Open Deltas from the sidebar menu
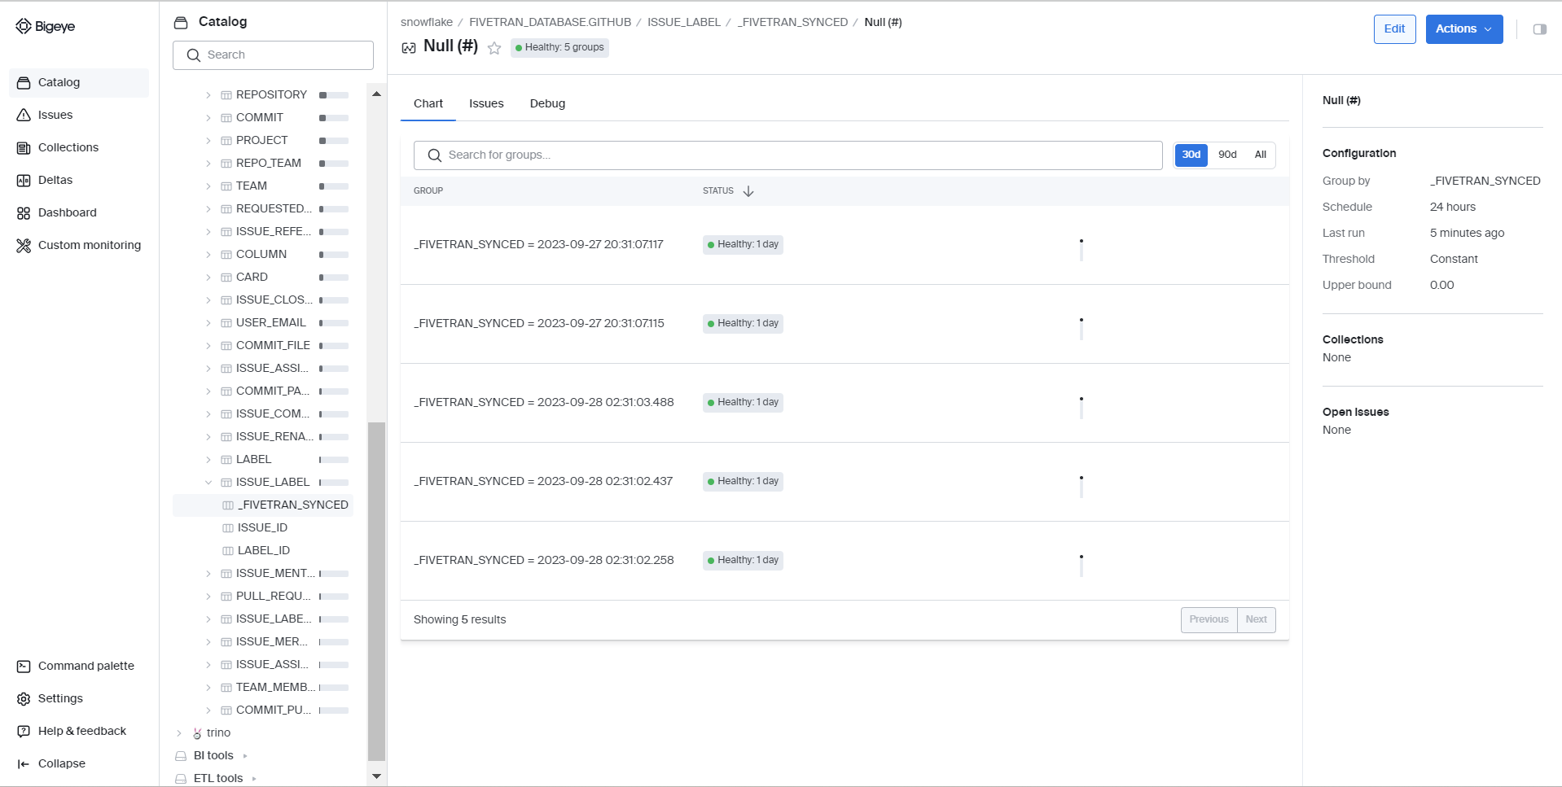The width and height of the screenshot is (1562, 787). coord(79,180)
